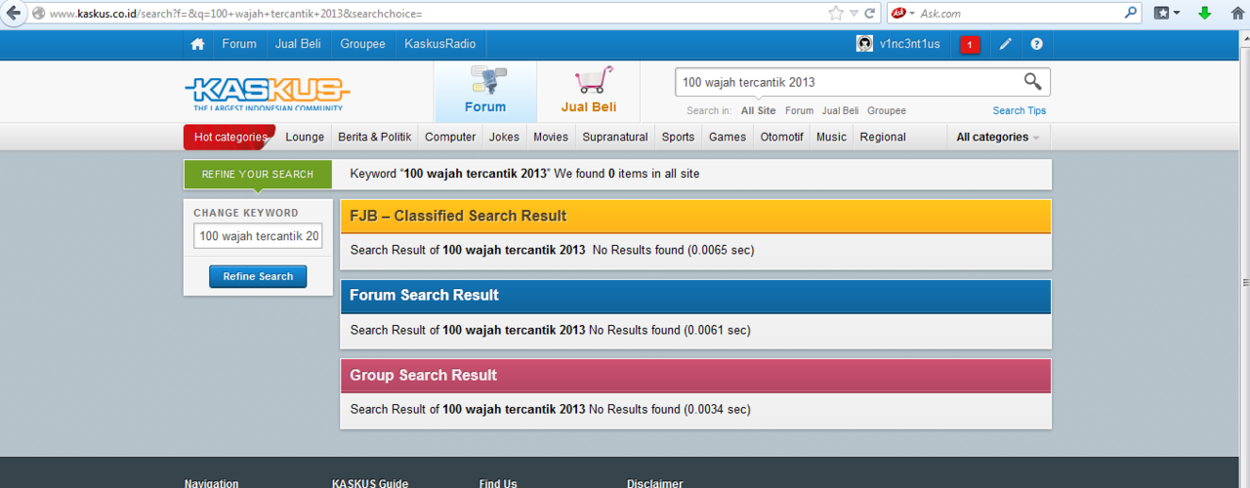Image resolution: width=1250 pixels, height=488 pixels.
Task: Select Forum search scope
Action: tap(799, 111)
